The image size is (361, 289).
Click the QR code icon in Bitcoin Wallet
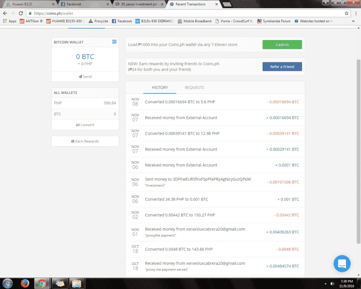pyautogui.click(x=114, y=42)
